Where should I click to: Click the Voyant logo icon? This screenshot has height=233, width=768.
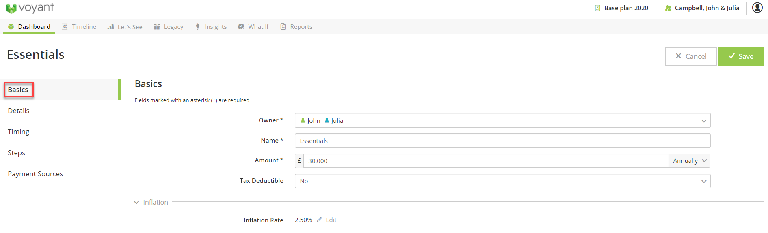point(11,9)
